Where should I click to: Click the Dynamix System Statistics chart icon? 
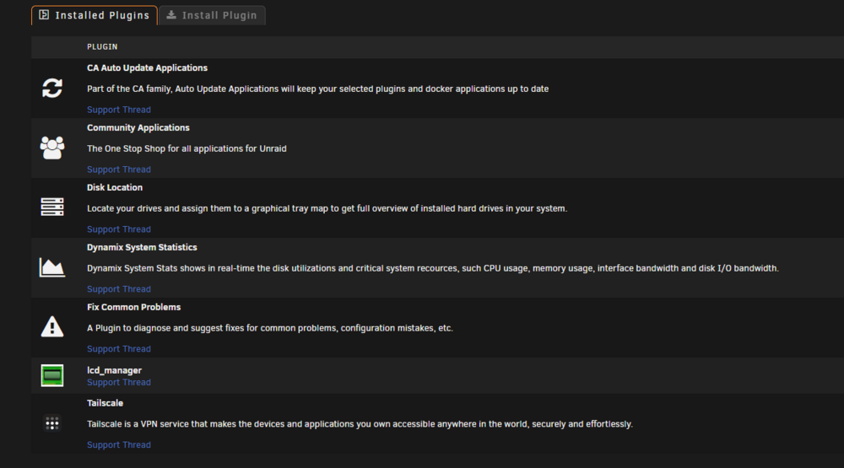point(52,267)
